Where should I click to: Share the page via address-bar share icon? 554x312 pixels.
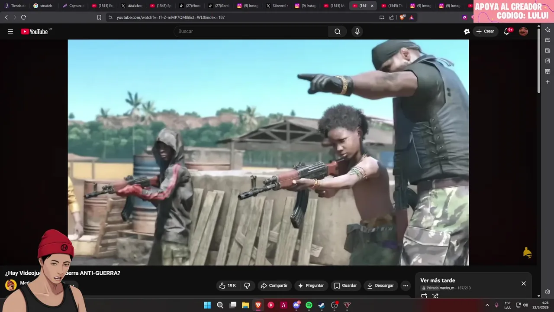(392, 17)
